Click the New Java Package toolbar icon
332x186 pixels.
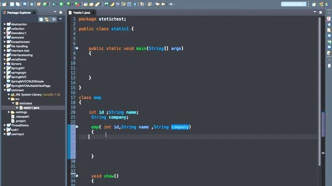click(38, 4)
